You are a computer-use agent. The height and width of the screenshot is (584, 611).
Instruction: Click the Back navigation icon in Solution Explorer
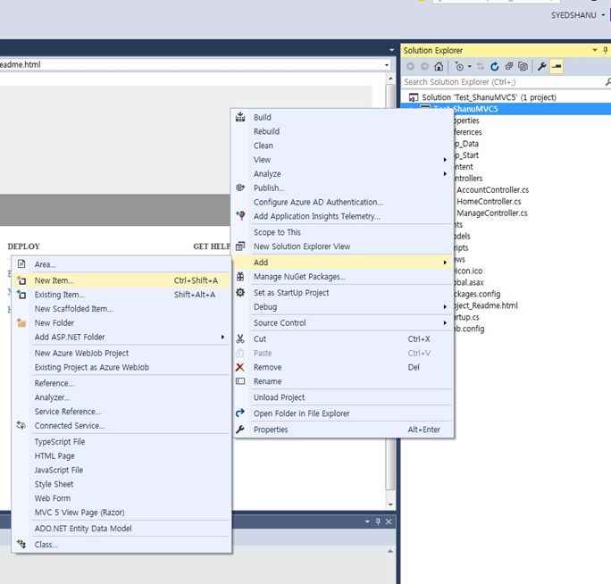click(x=410, y=67)
